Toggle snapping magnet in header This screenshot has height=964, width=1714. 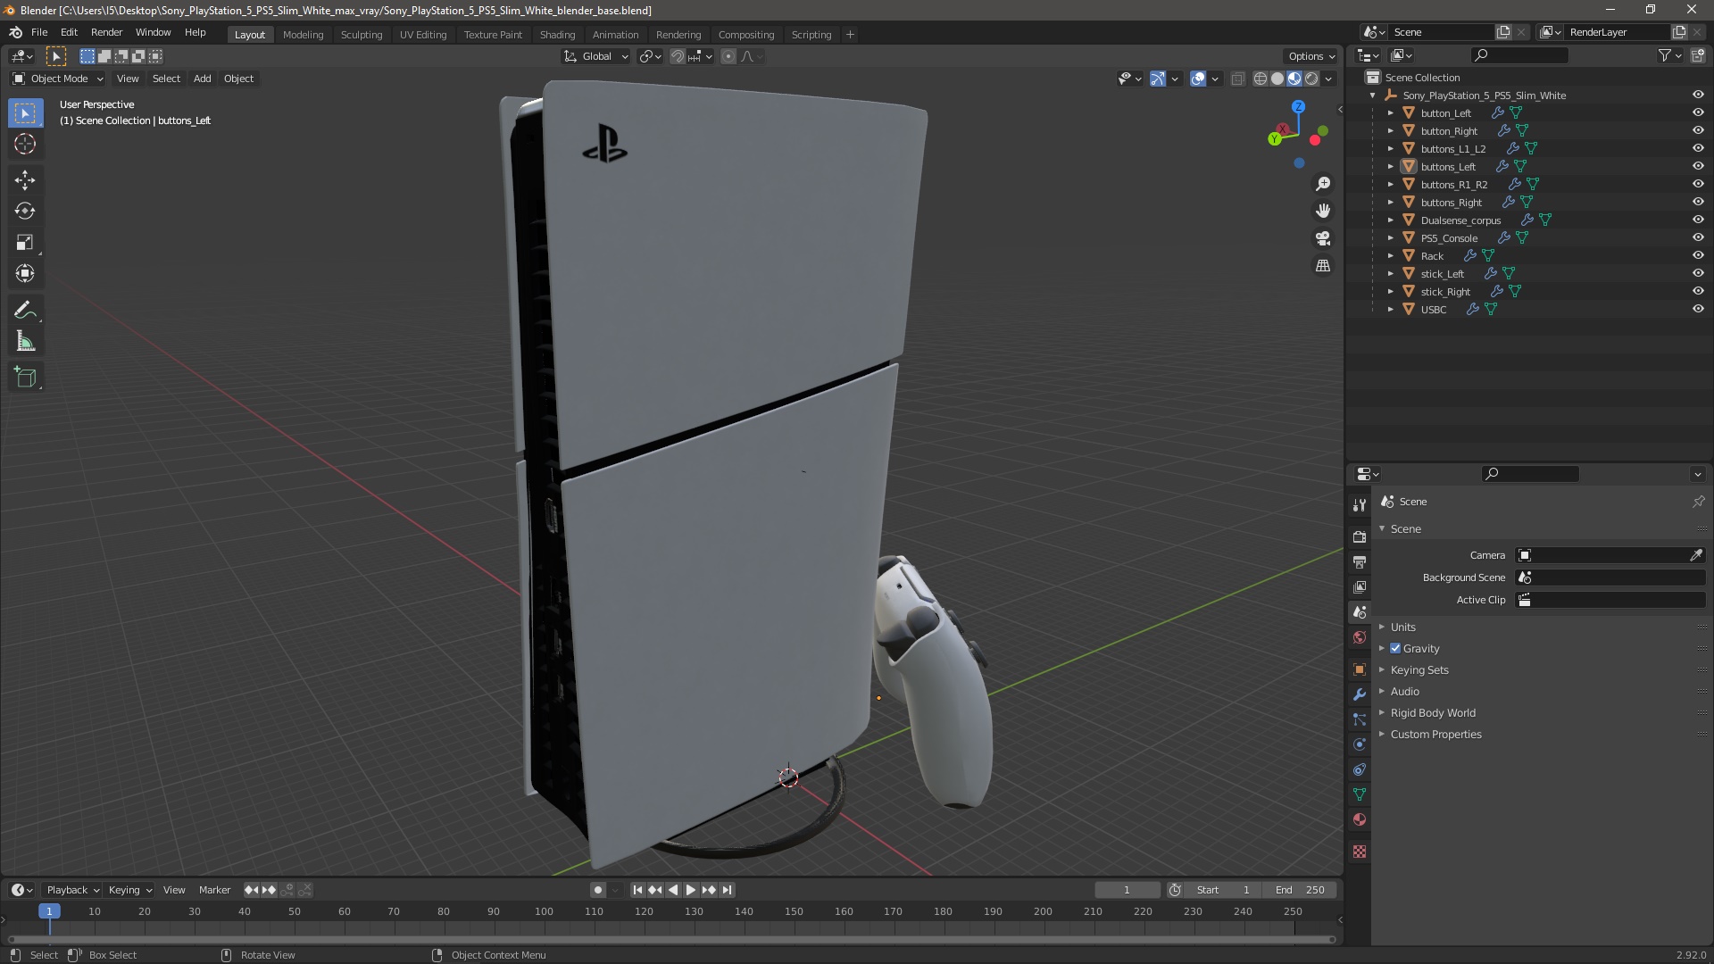coord(678,56)
